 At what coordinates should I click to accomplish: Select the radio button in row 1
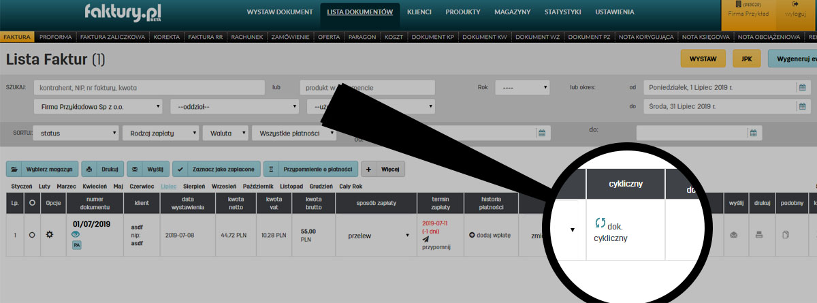(32, 234)
